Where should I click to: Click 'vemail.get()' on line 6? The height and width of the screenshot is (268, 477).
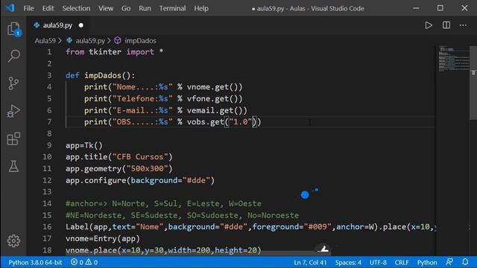[x=215, y=110]
